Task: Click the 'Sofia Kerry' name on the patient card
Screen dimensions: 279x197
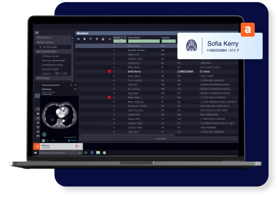Action: pos(223,44)
